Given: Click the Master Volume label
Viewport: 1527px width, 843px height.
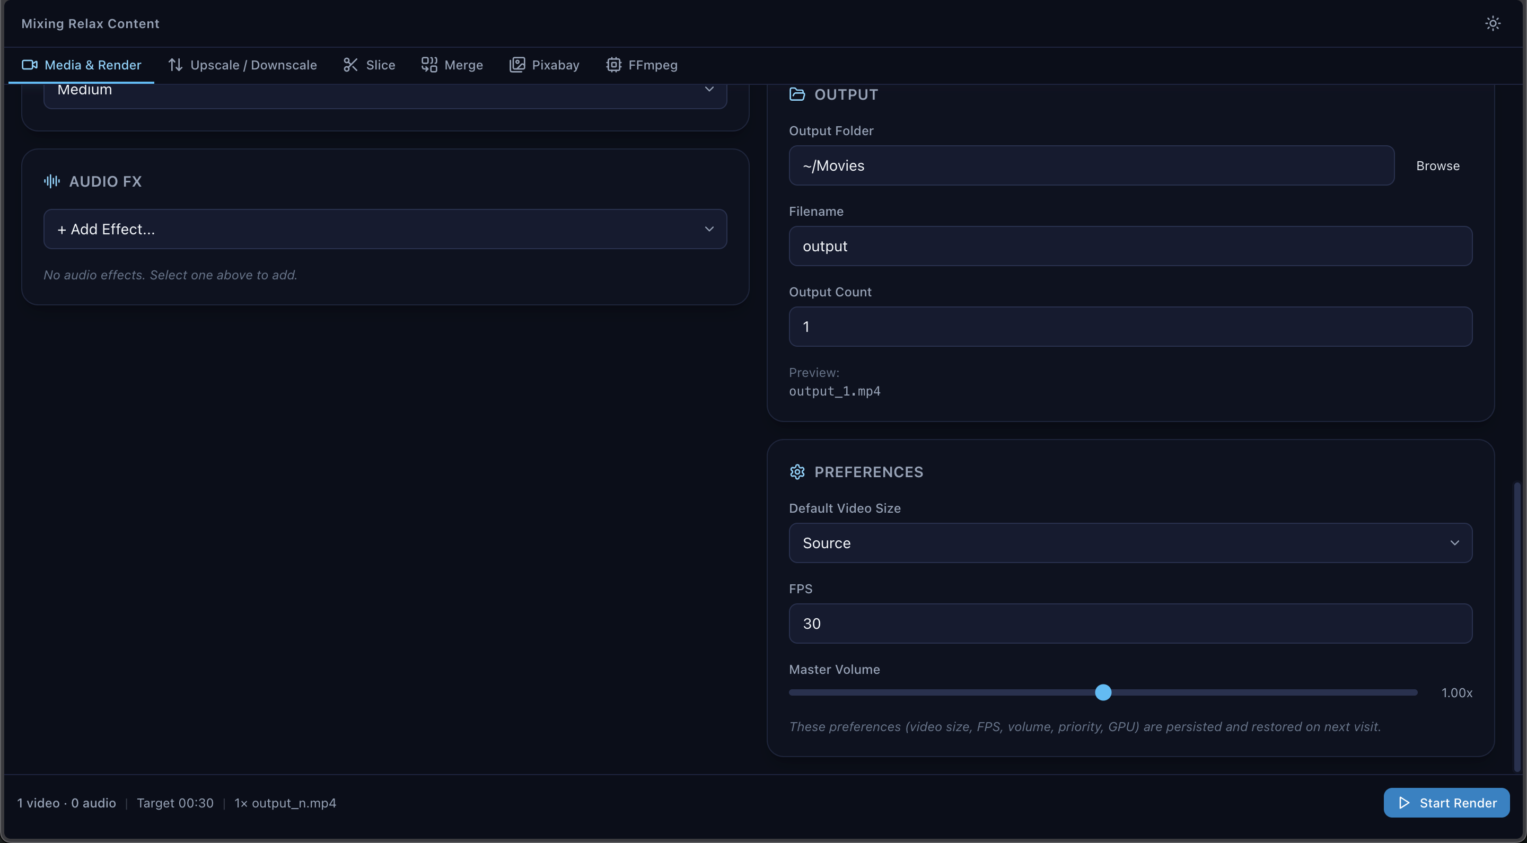Looking at the screenshot, I should point(834,669).
